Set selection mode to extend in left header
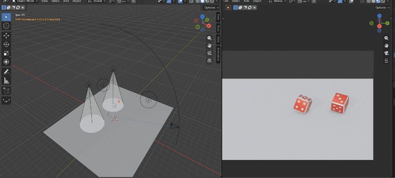The image size is (395, 178). [x=9, y=7]
